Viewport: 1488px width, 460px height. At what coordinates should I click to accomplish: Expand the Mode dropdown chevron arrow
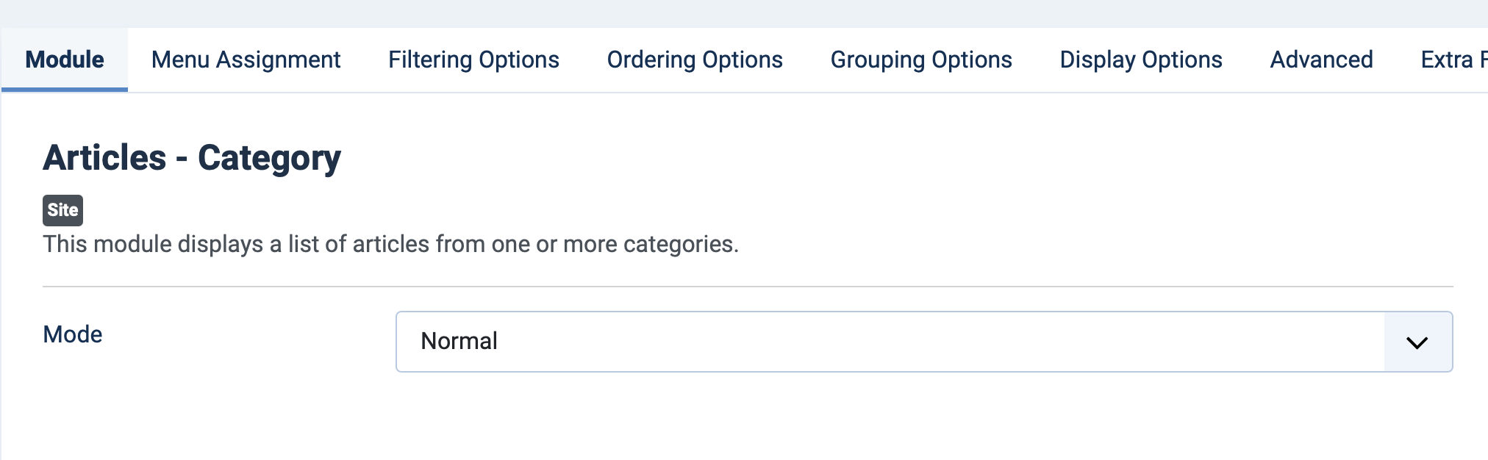tap(1417, 342)
